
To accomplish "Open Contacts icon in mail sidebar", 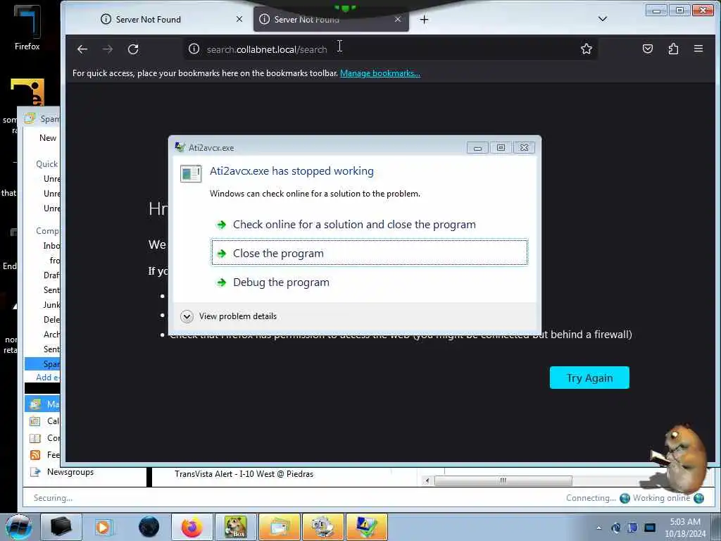I will (35, 438).
